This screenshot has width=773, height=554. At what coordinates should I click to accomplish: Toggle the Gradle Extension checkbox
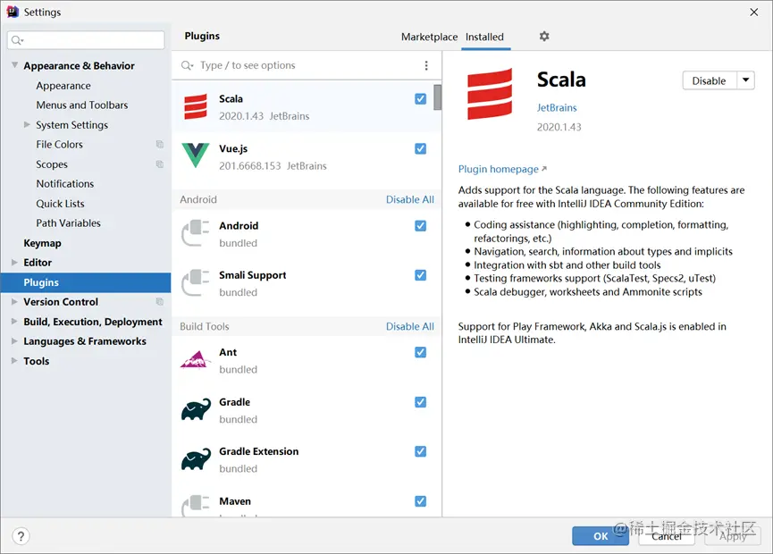point(420,451)
